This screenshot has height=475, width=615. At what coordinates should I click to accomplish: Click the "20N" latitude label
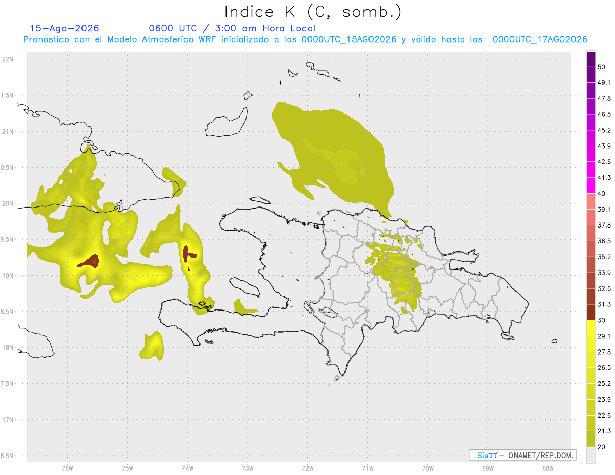[x=8, y=203]
